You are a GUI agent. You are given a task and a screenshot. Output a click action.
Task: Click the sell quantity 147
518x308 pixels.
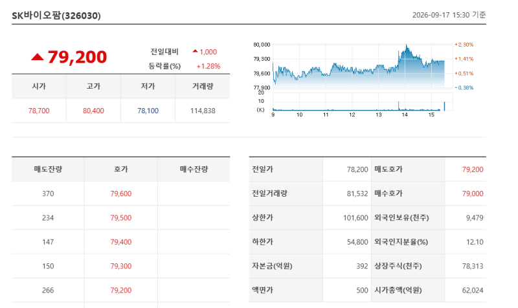[x=48, y=242]
